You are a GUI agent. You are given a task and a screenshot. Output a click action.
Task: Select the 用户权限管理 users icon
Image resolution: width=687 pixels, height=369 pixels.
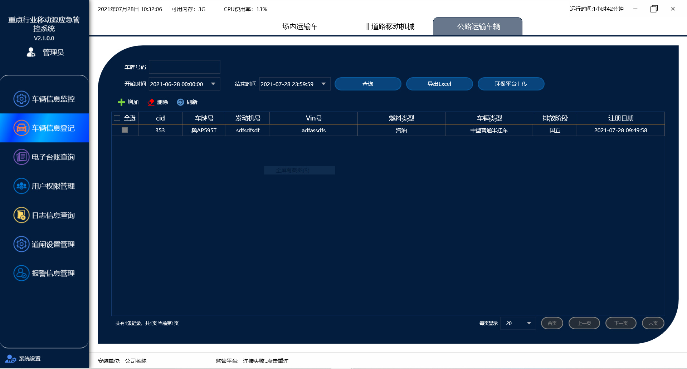coord(21,186)
